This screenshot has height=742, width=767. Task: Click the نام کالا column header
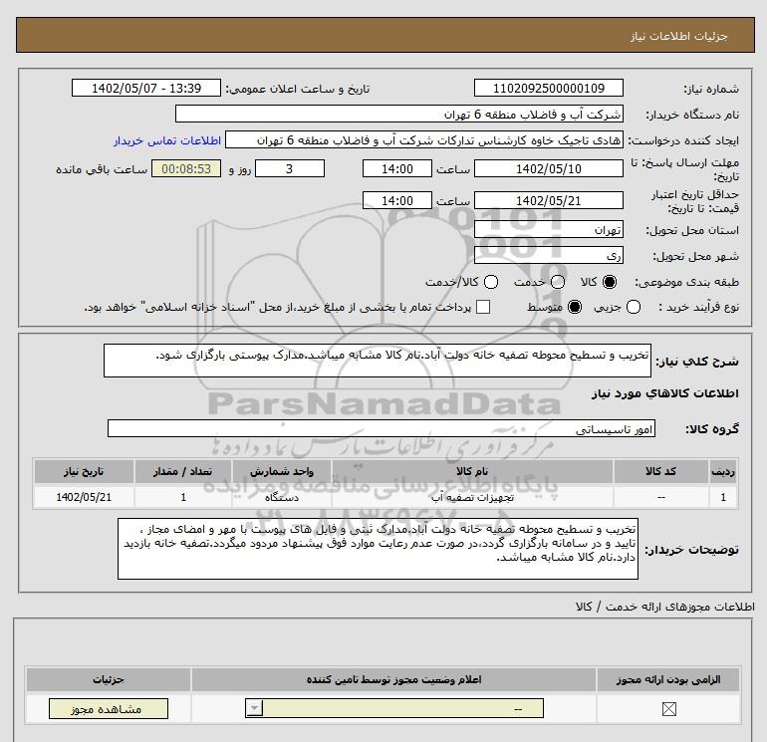tap(472, 471)
